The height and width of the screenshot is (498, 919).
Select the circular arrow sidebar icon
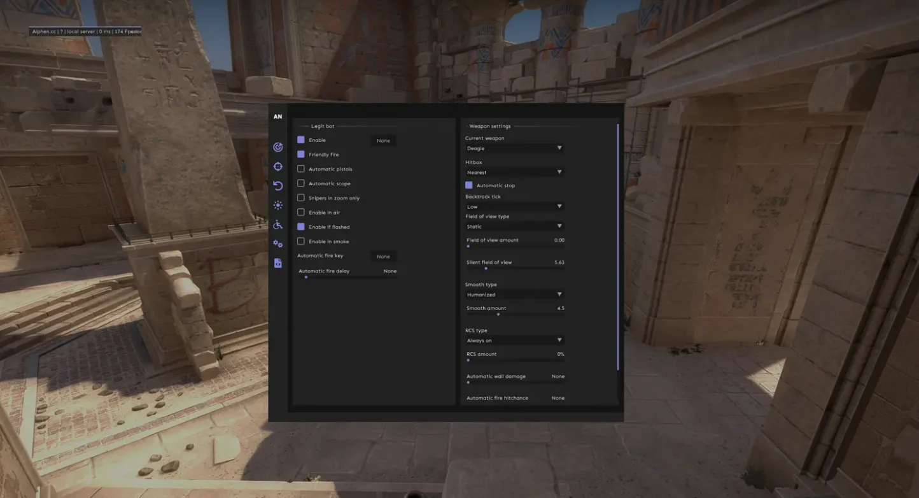pos(277,186)
